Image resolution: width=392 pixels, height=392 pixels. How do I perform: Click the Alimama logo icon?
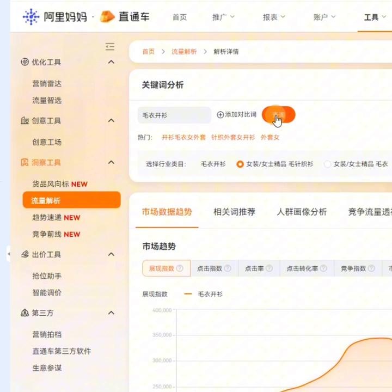[31, 17]
